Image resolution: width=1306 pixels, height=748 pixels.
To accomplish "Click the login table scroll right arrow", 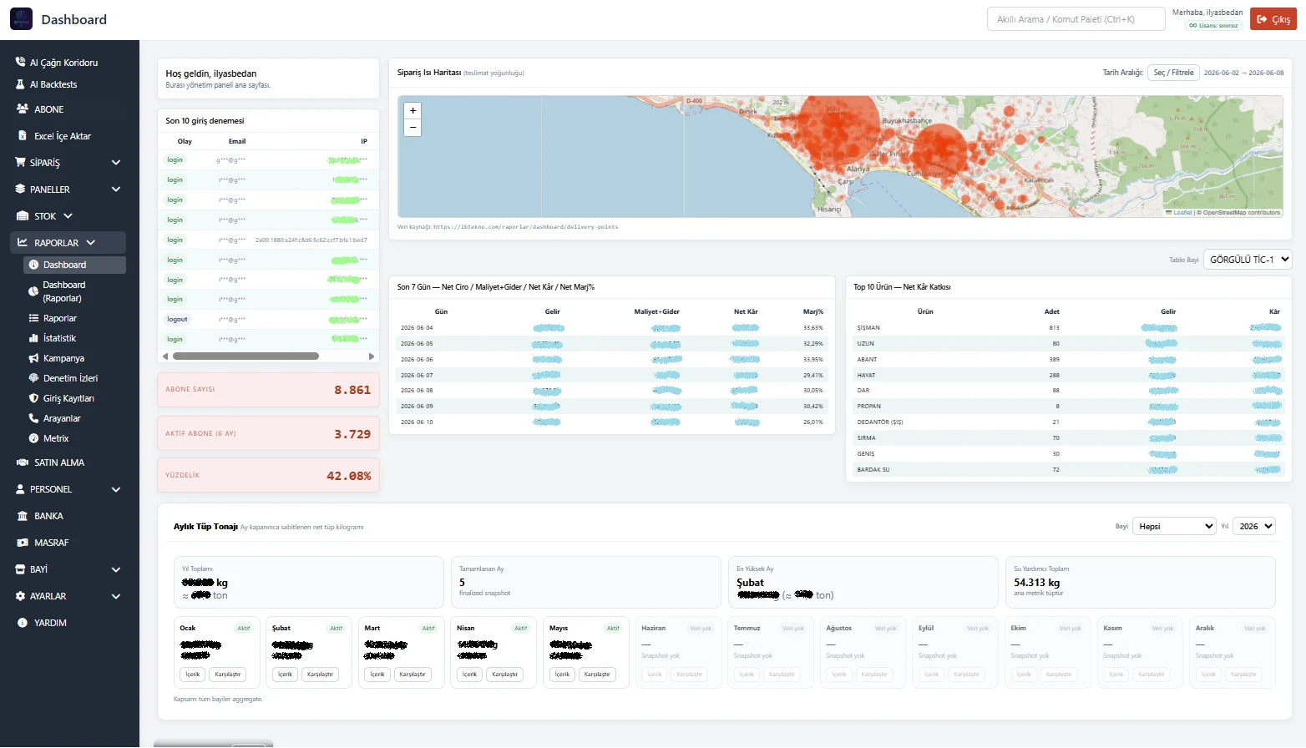I will point(372,356).
